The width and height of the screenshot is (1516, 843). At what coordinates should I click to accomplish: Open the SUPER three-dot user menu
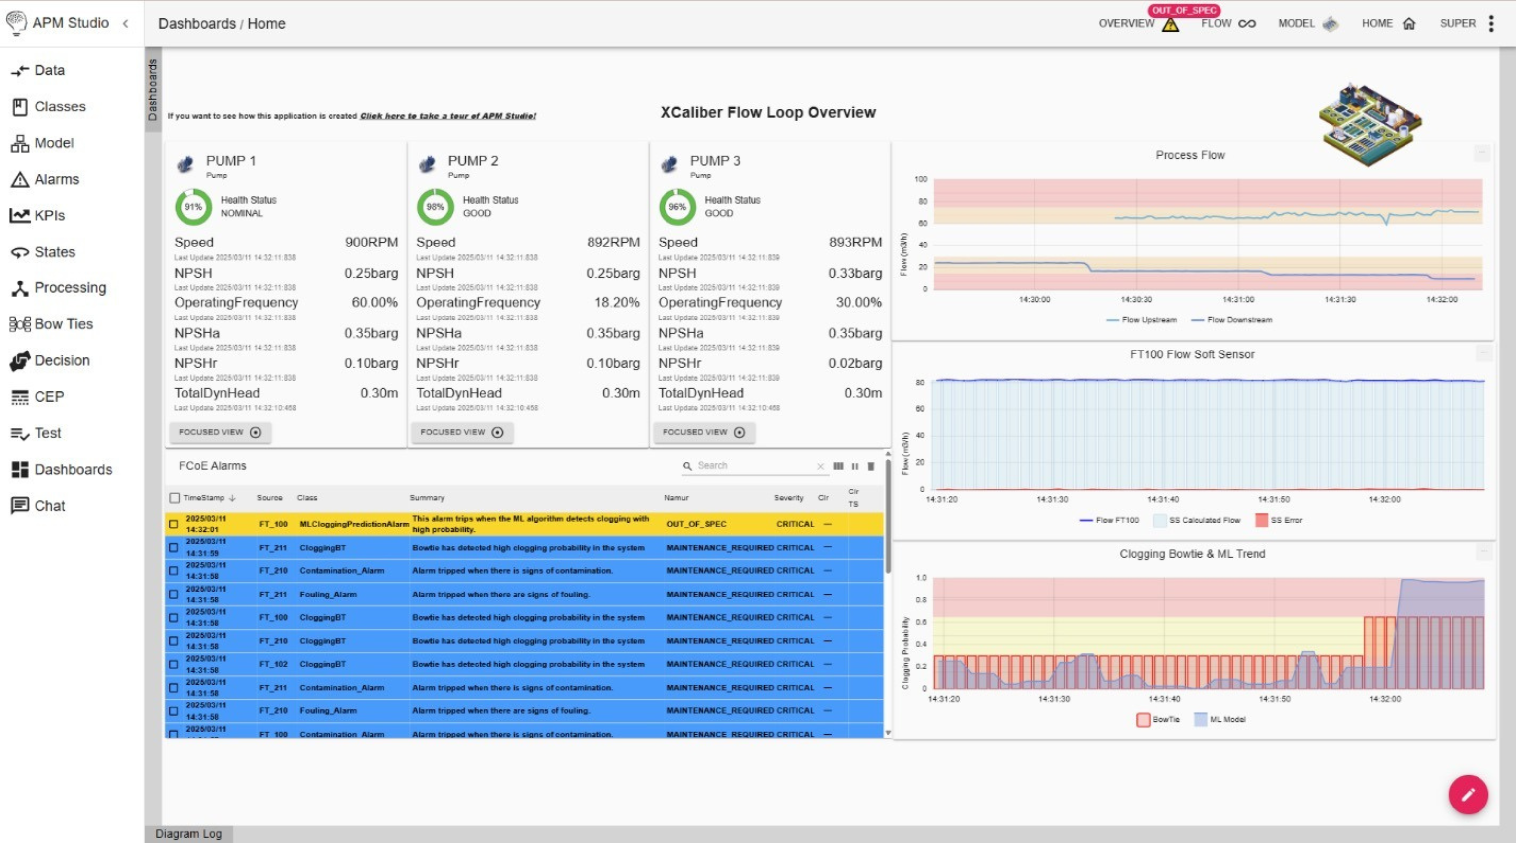(1491, 24)
